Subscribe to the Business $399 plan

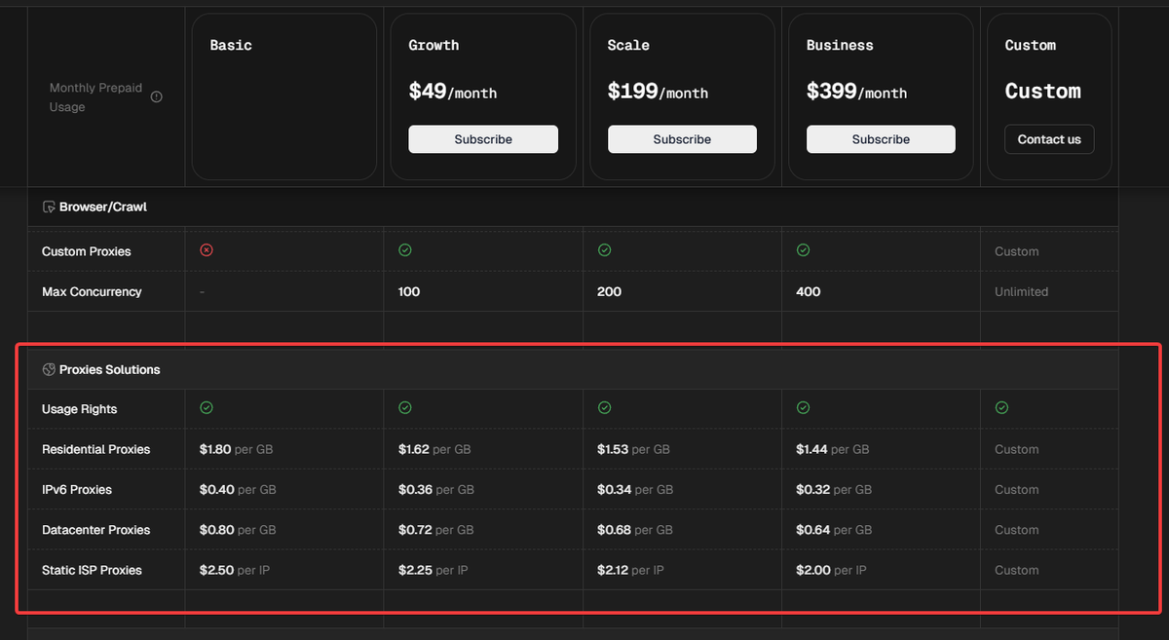[x=881, y=139]
